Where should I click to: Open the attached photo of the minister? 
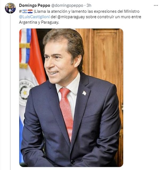tap(71, 97)
